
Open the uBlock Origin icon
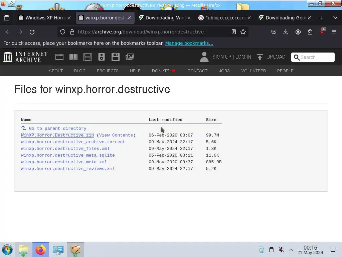point(322,31)
